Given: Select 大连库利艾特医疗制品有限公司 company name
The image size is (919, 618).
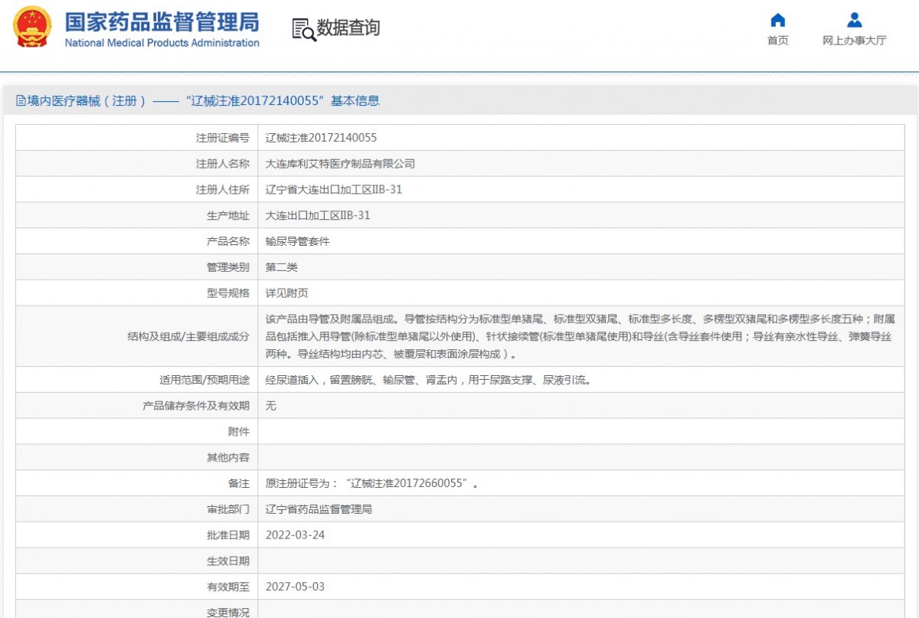Looking at the screenshot, I should 340,164.
